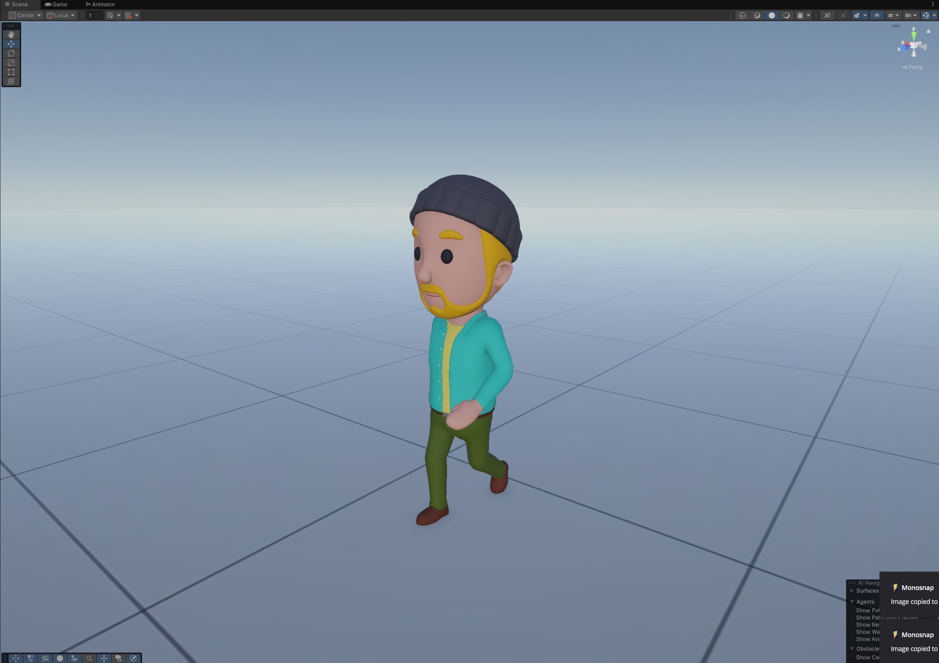Collapse the Obstacles section in AI Navigation
Screen dimensions: 939x663
(x=852, y=649)
